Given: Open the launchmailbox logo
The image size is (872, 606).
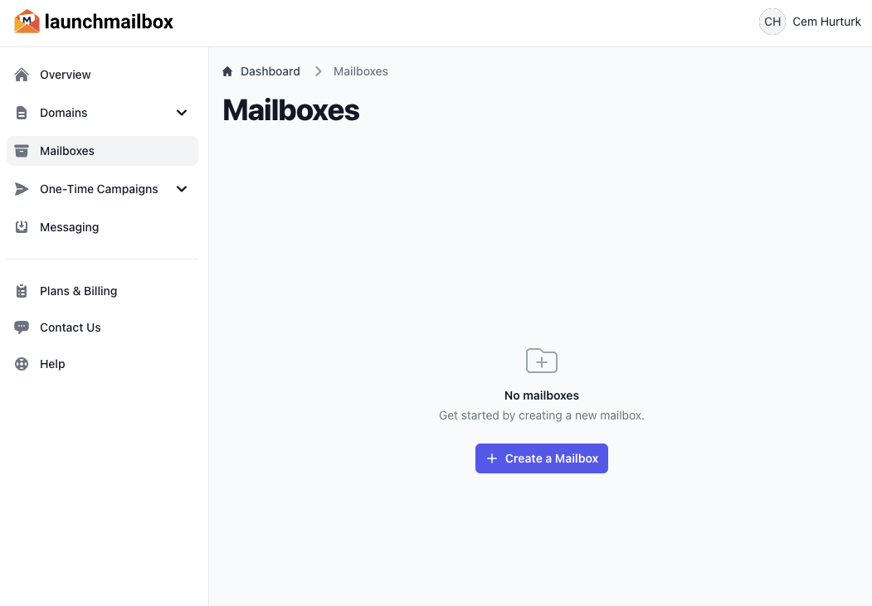Looking at the screenshot, I should [x=93, y=22].
